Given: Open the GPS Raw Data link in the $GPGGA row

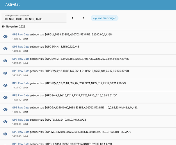Looking at the screenshot, I should pos(21,108).
